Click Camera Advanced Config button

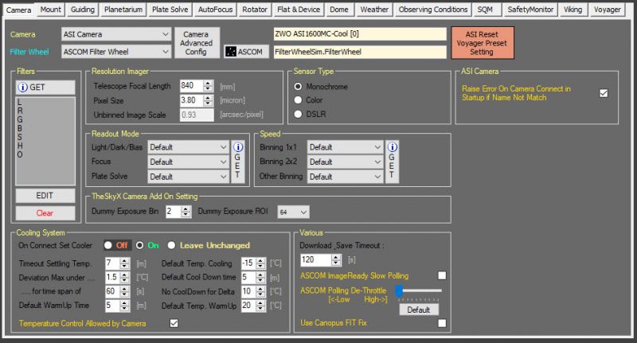(197, 43)
